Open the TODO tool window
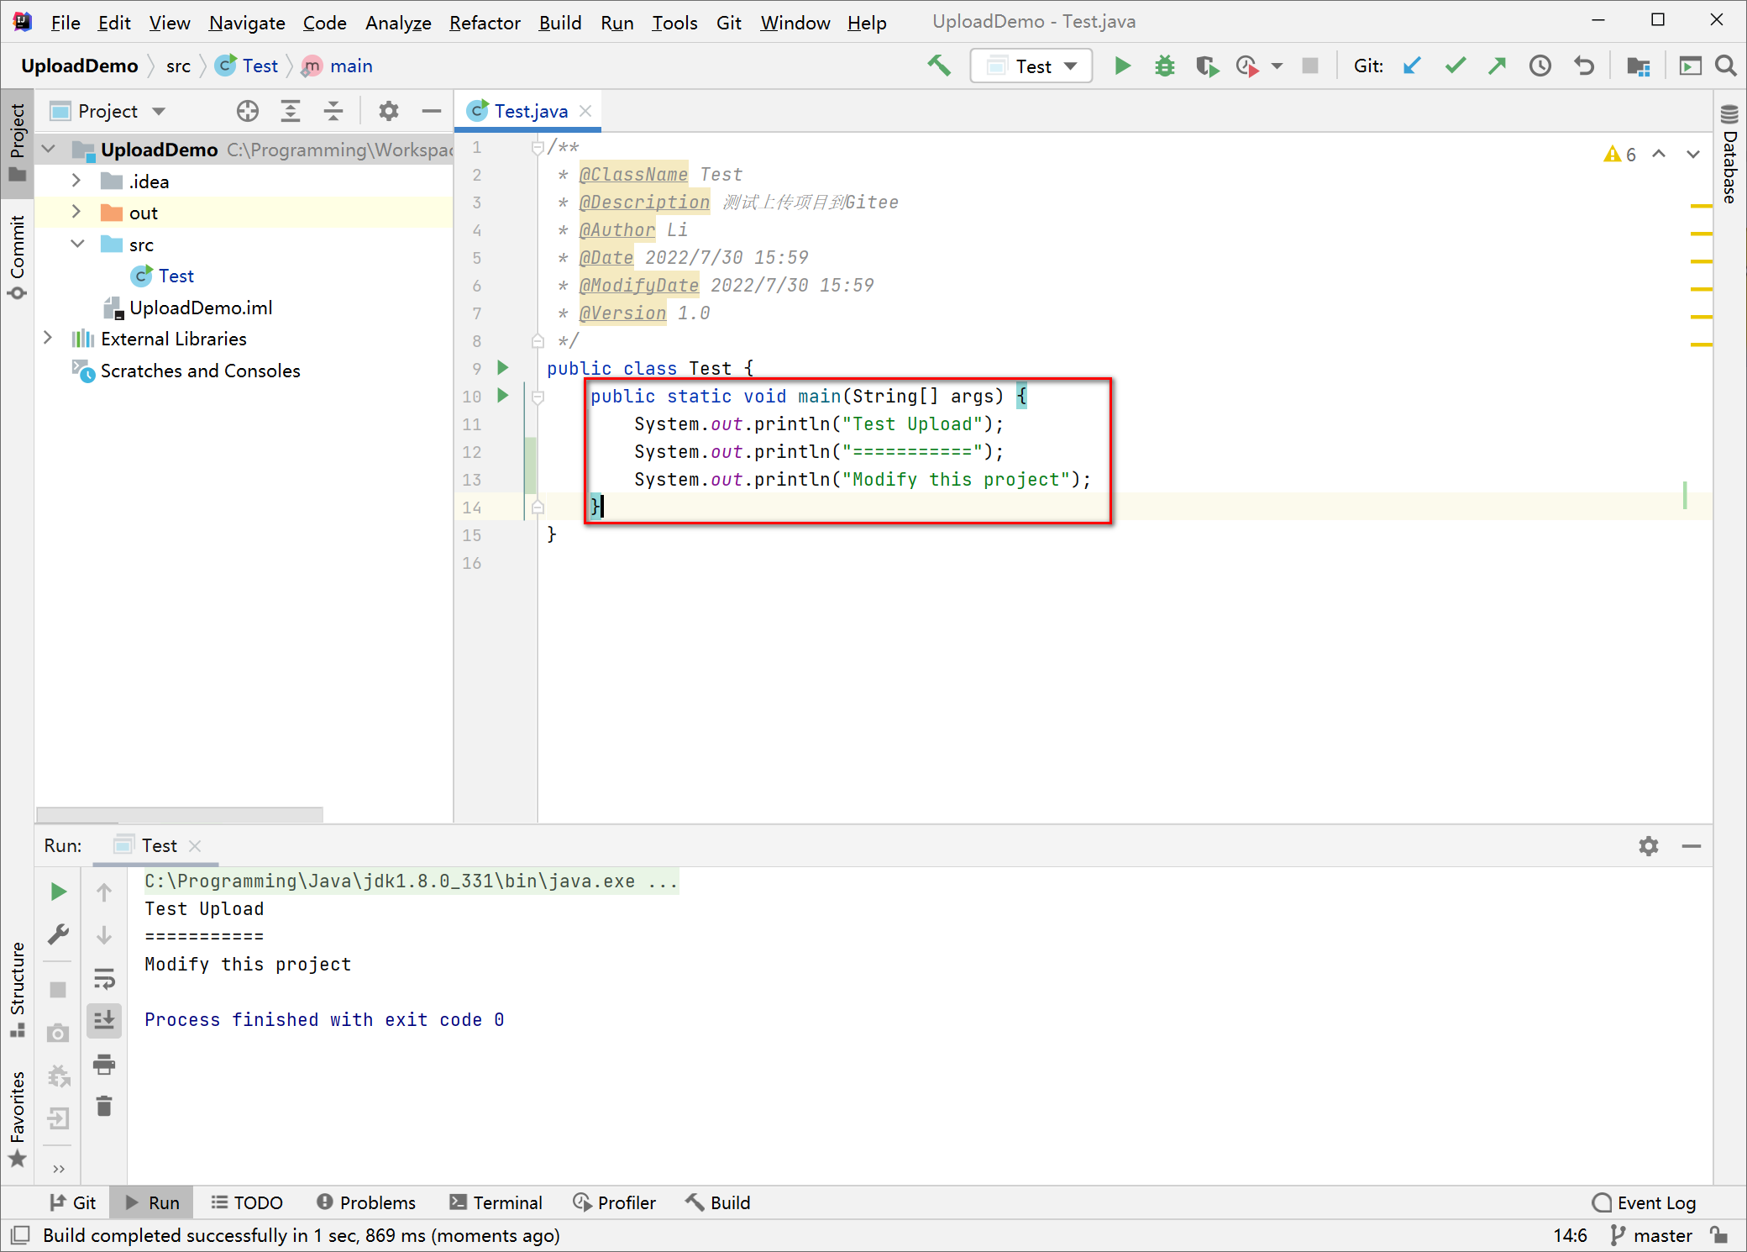 click(247, 1202)
